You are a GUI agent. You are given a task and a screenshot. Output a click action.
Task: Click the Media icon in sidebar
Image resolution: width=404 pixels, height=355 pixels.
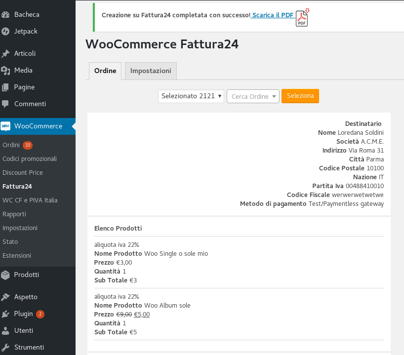click(5, 70)
